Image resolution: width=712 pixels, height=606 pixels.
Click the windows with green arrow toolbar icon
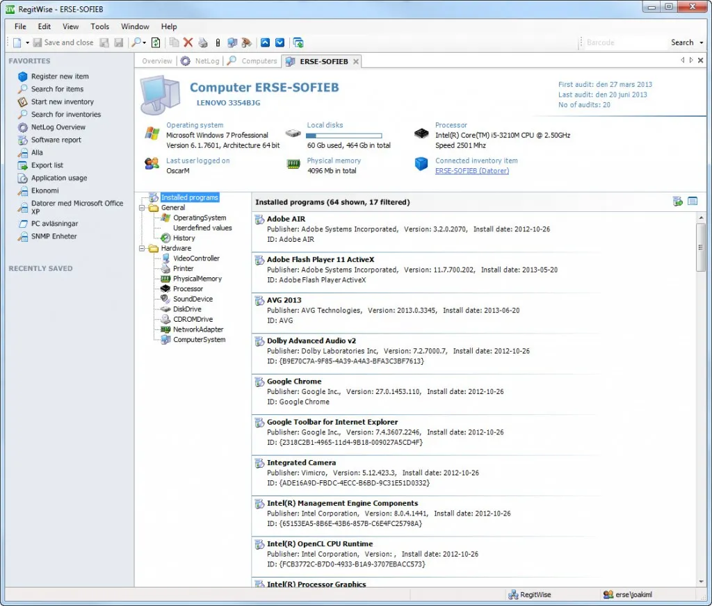click(298, 42)
